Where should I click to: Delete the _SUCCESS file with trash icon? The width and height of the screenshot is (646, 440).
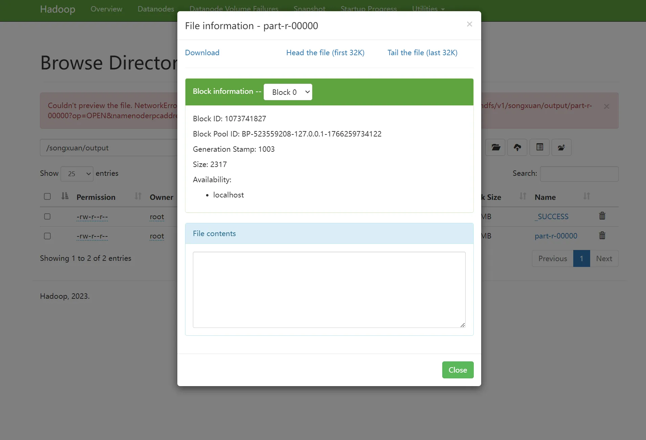(602, 216)
